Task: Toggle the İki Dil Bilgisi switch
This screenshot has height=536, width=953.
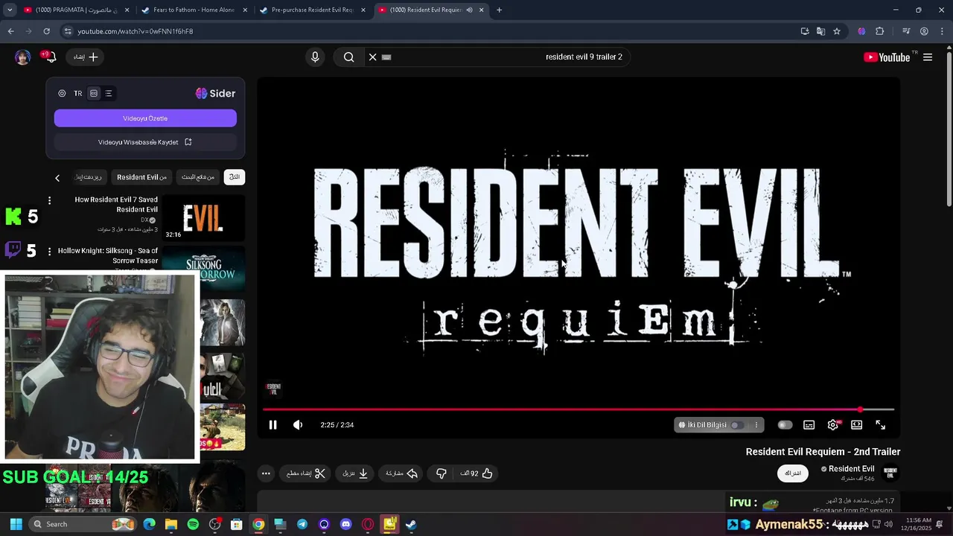Action: (736, 425)
